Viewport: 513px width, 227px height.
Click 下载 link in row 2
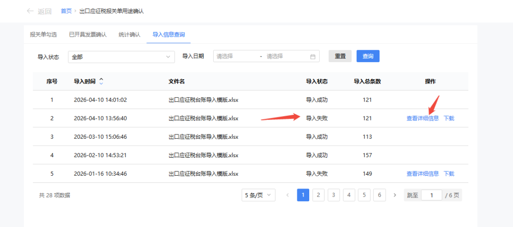(449, 118)
